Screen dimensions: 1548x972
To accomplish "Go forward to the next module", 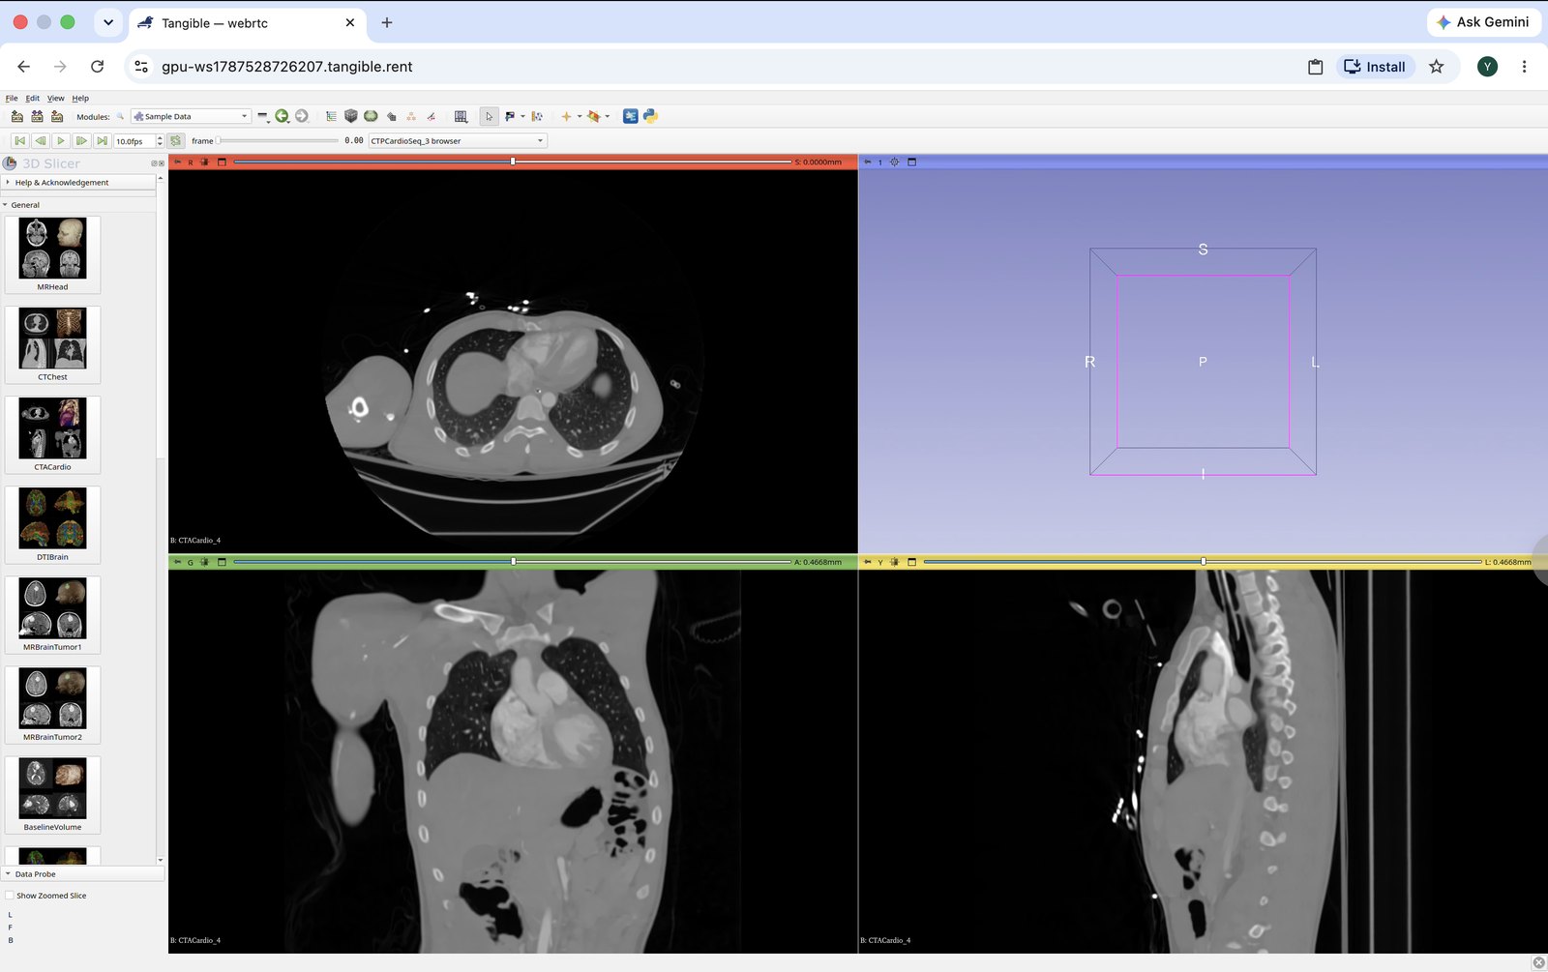I will [302, 116].
